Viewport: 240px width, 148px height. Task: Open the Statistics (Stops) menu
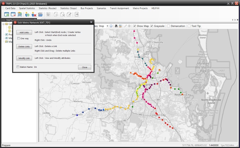(68, 8)
